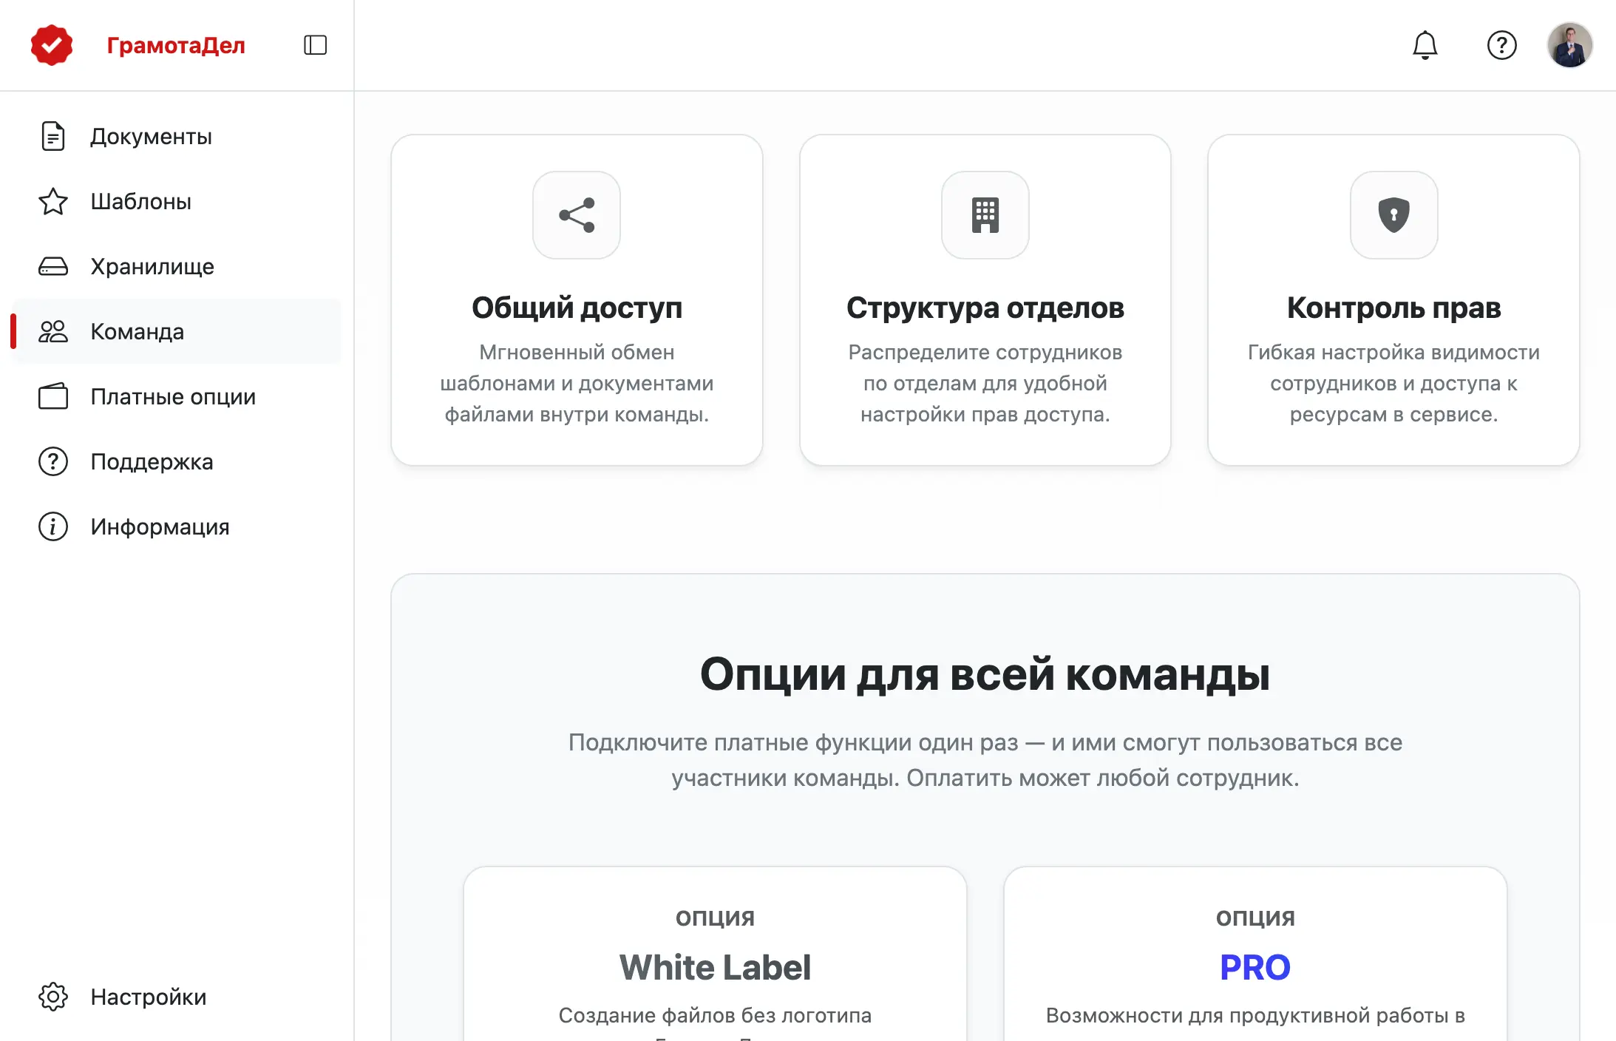The image size is (1616, 1041).
Task: Click the Документы file icon in the sidebar
Action: (53, 136)
